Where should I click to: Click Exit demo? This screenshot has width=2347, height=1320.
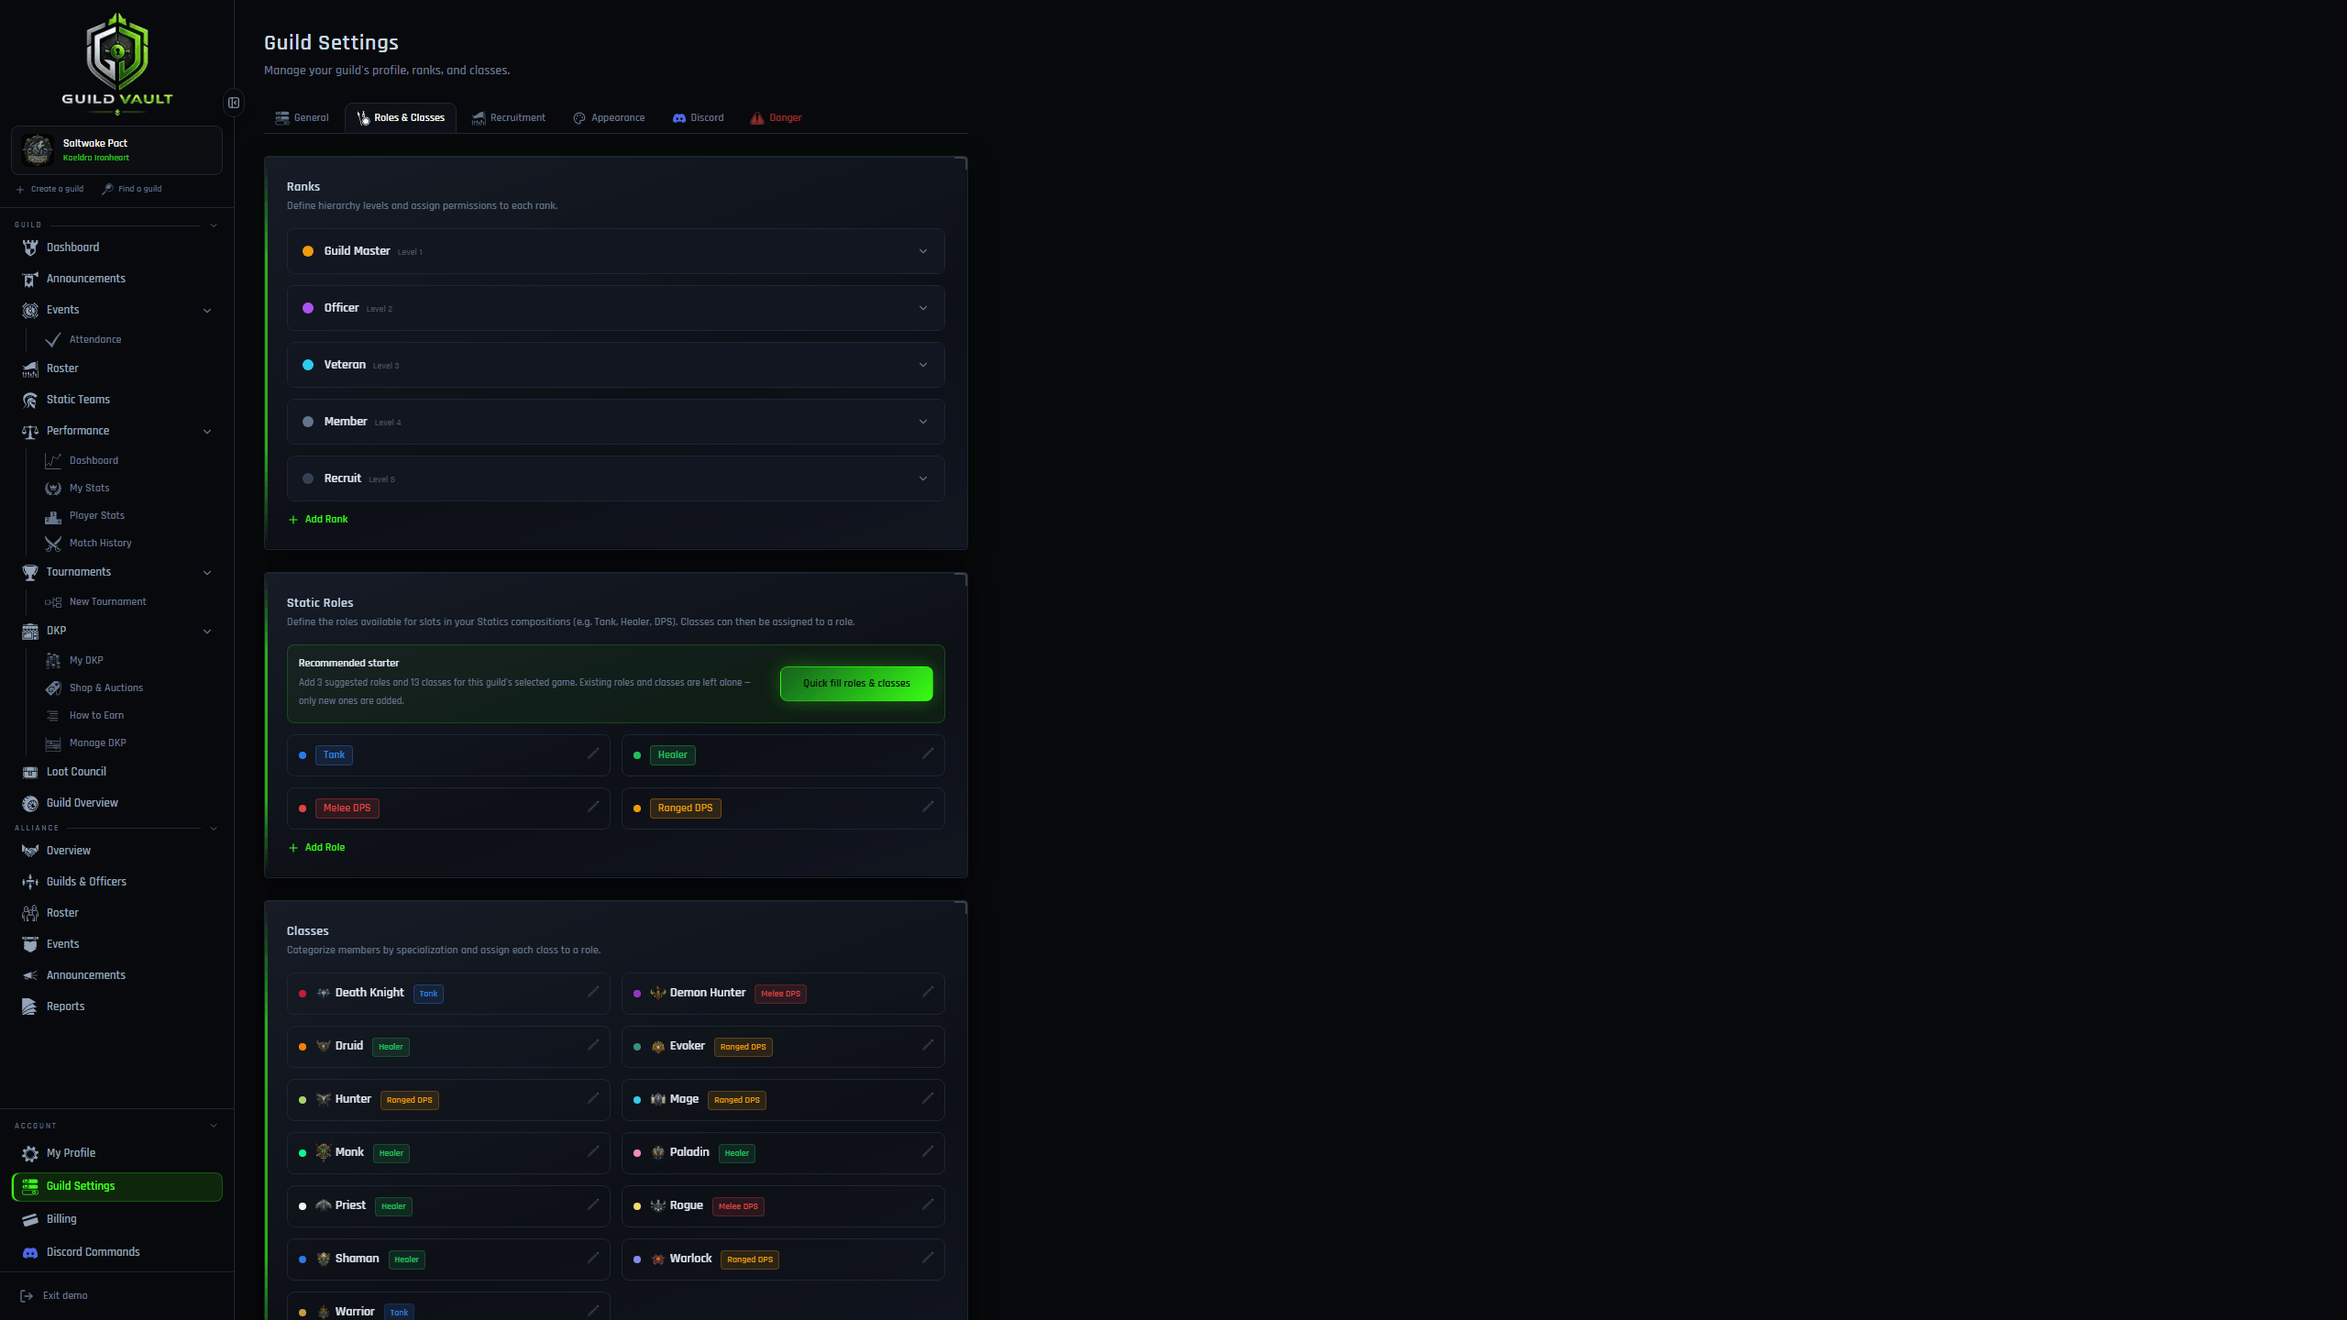(x=54, y=1295)
